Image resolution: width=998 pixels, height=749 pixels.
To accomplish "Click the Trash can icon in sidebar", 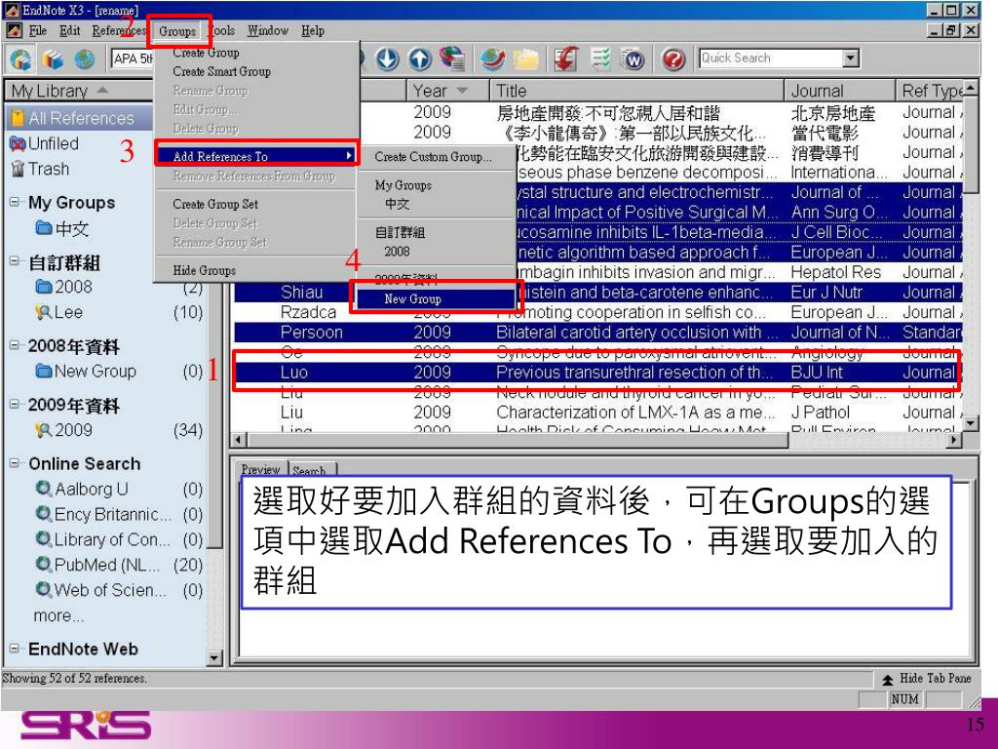I will point(18,169).
